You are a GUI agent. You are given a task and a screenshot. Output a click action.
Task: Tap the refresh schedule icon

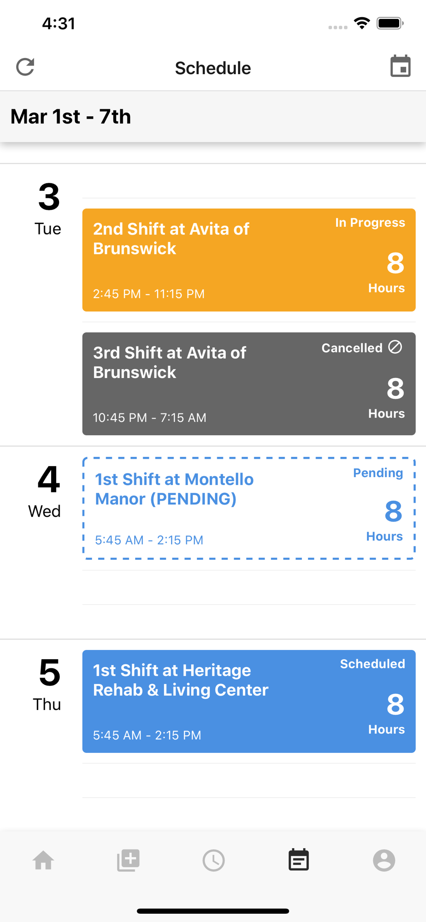tap(25, 67)
